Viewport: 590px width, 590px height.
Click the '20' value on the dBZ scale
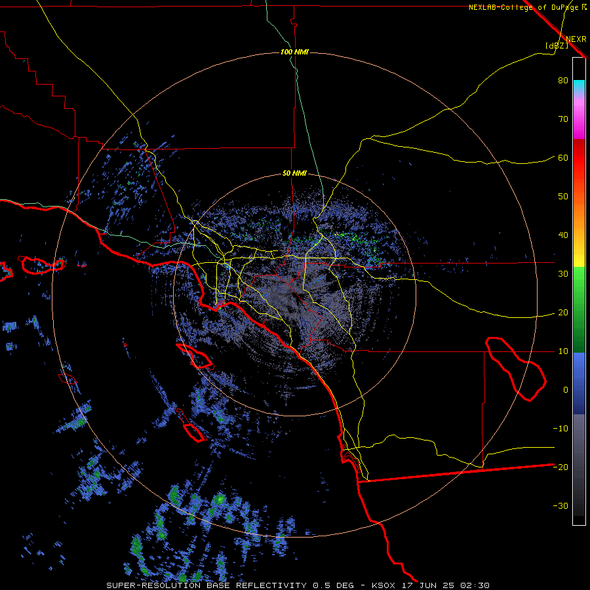(x=563, y=313)
